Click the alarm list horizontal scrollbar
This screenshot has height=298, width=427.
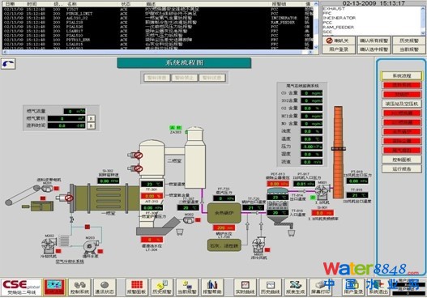(157, 52)
